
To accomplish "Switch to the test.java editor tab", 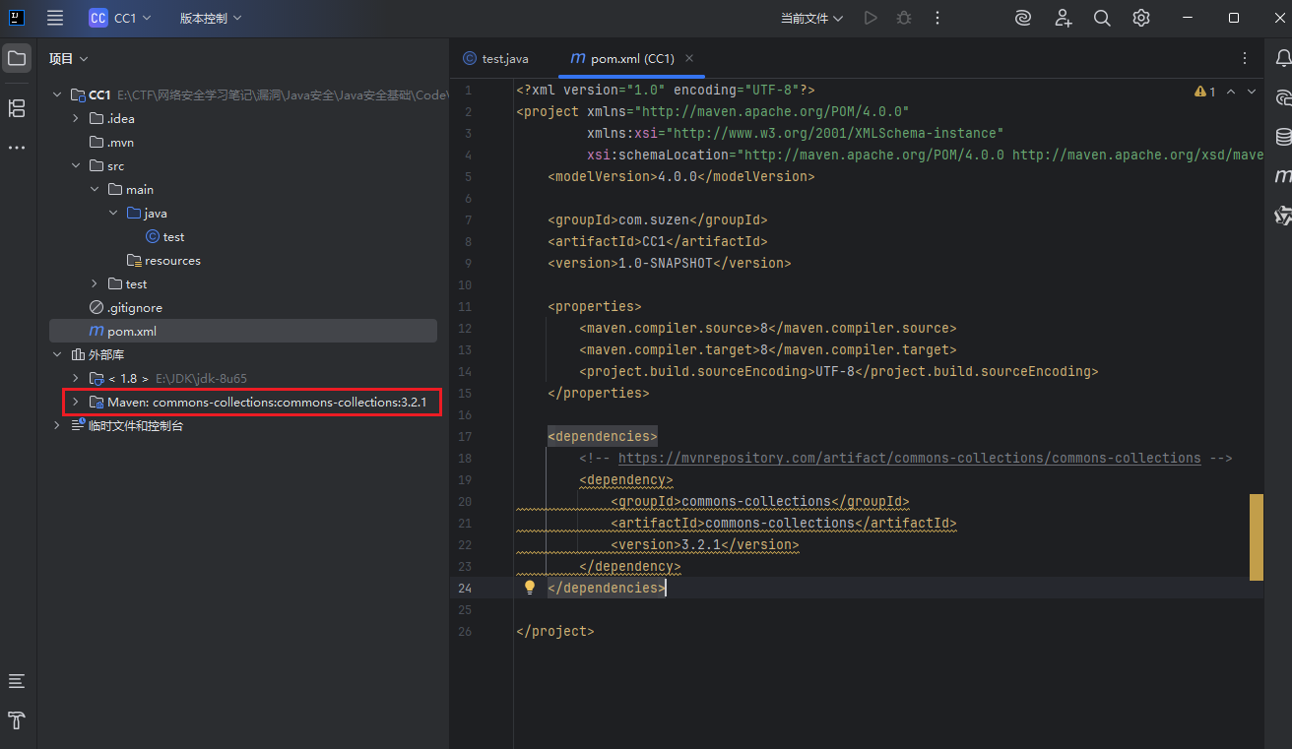I will tap(503, 59).
